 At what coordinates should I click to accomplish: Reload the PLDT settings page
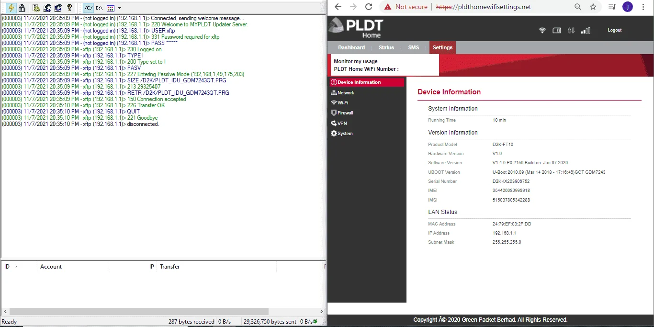(369, 7)
